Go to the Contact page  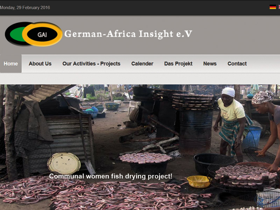coord(237,64)
